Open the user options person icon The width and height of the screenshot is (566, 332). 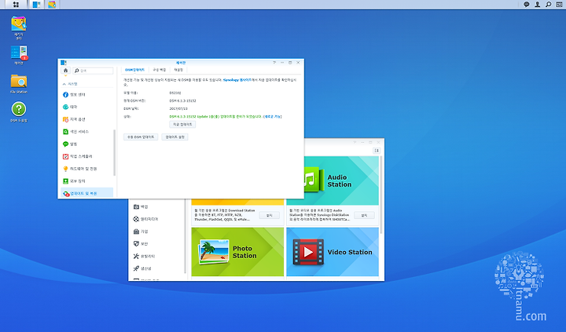537,5
